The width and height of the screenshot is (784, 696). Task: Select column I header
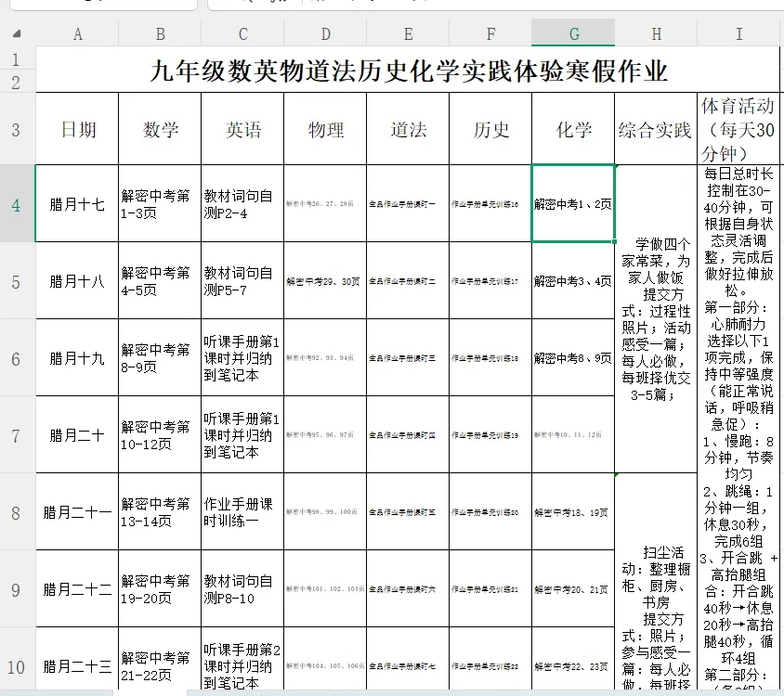(x=738, y=32)
